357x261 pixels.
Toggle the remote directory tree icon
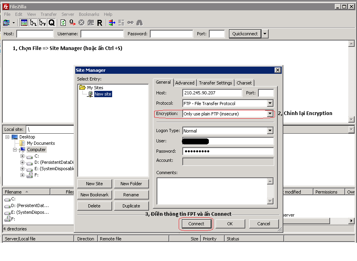(42, 23)
